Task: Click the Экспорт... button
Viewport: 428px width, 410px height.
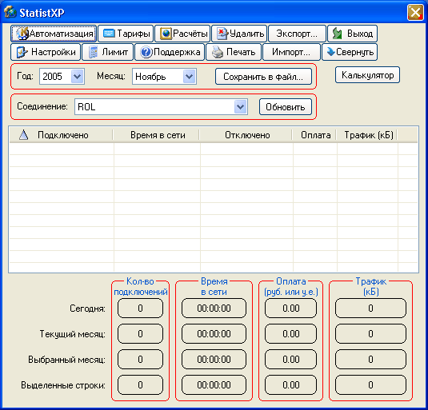Action: pos(297,34)
